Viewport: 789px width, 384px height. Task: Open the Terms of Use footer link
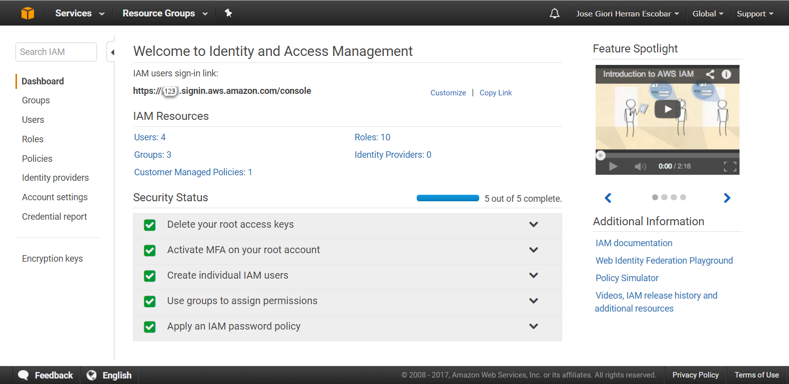(x=757, y=375)
